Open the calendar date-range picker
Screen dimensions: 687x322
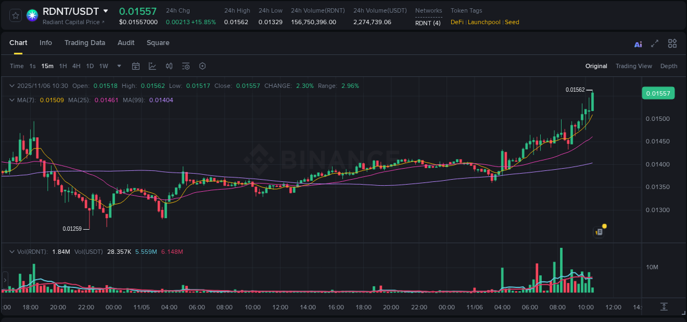click(136, 66)
